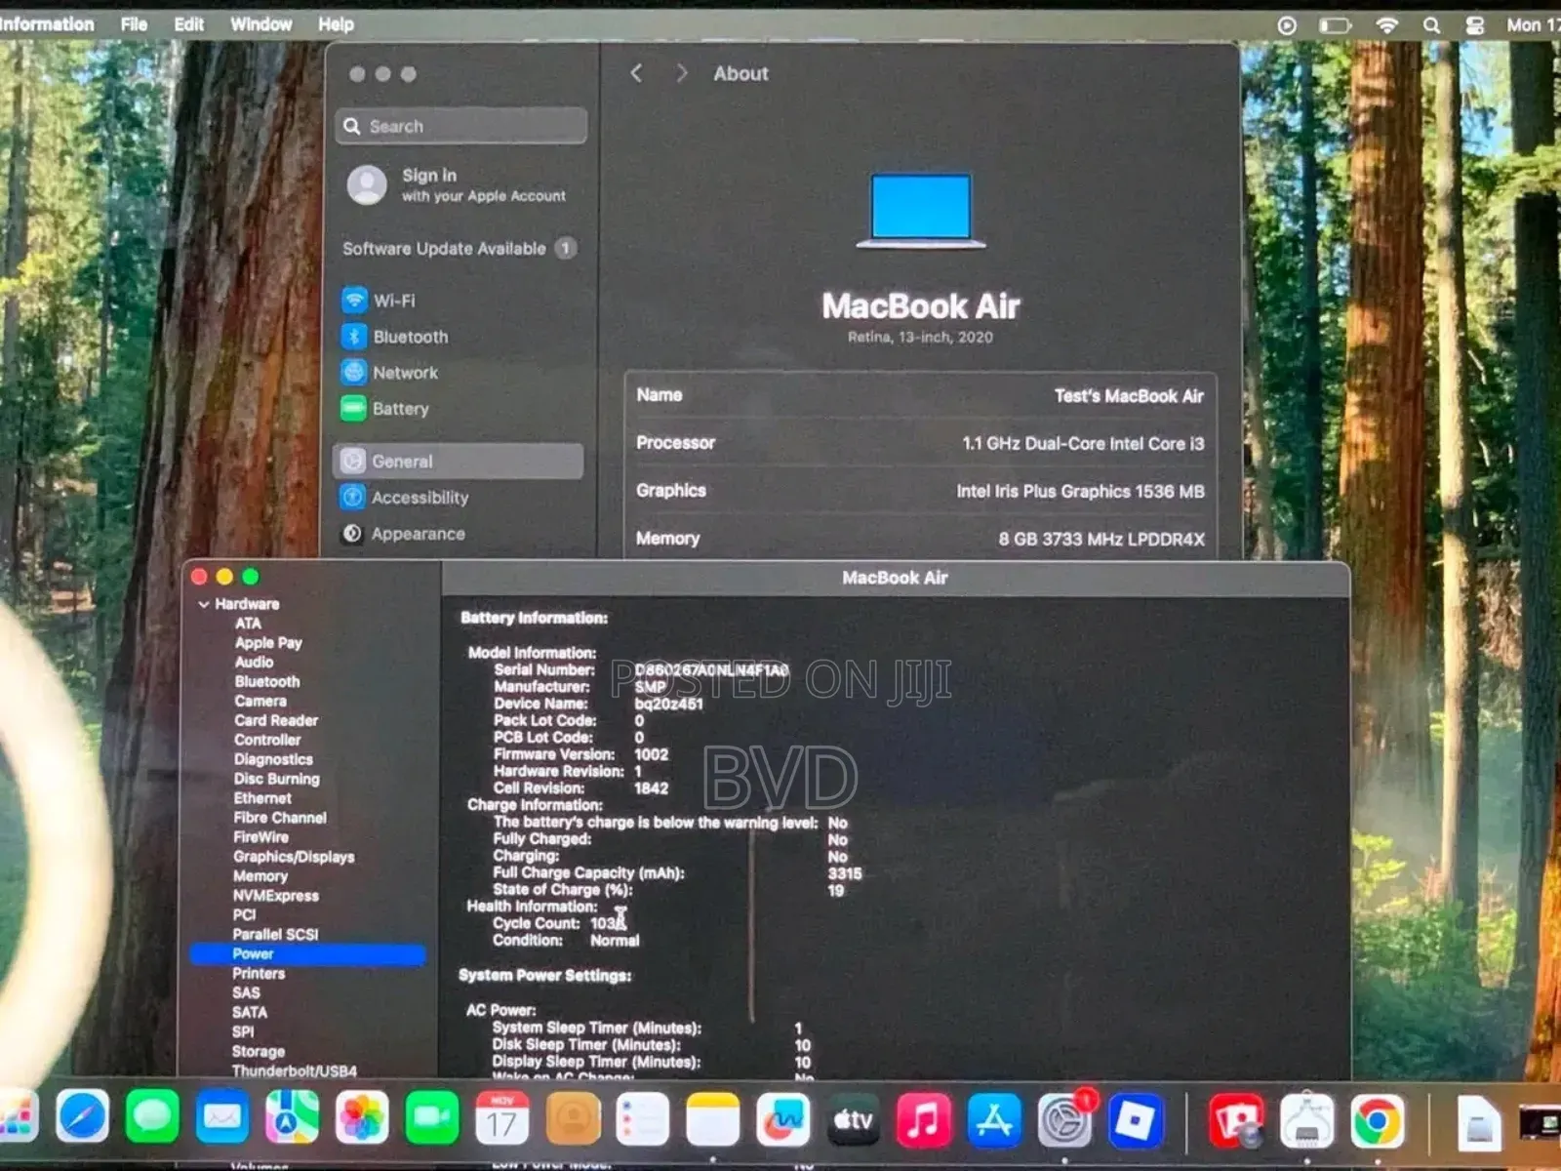Launch Freeform from the Dock
This screenshot has width=1561, height=1171.
(783, 1119)
